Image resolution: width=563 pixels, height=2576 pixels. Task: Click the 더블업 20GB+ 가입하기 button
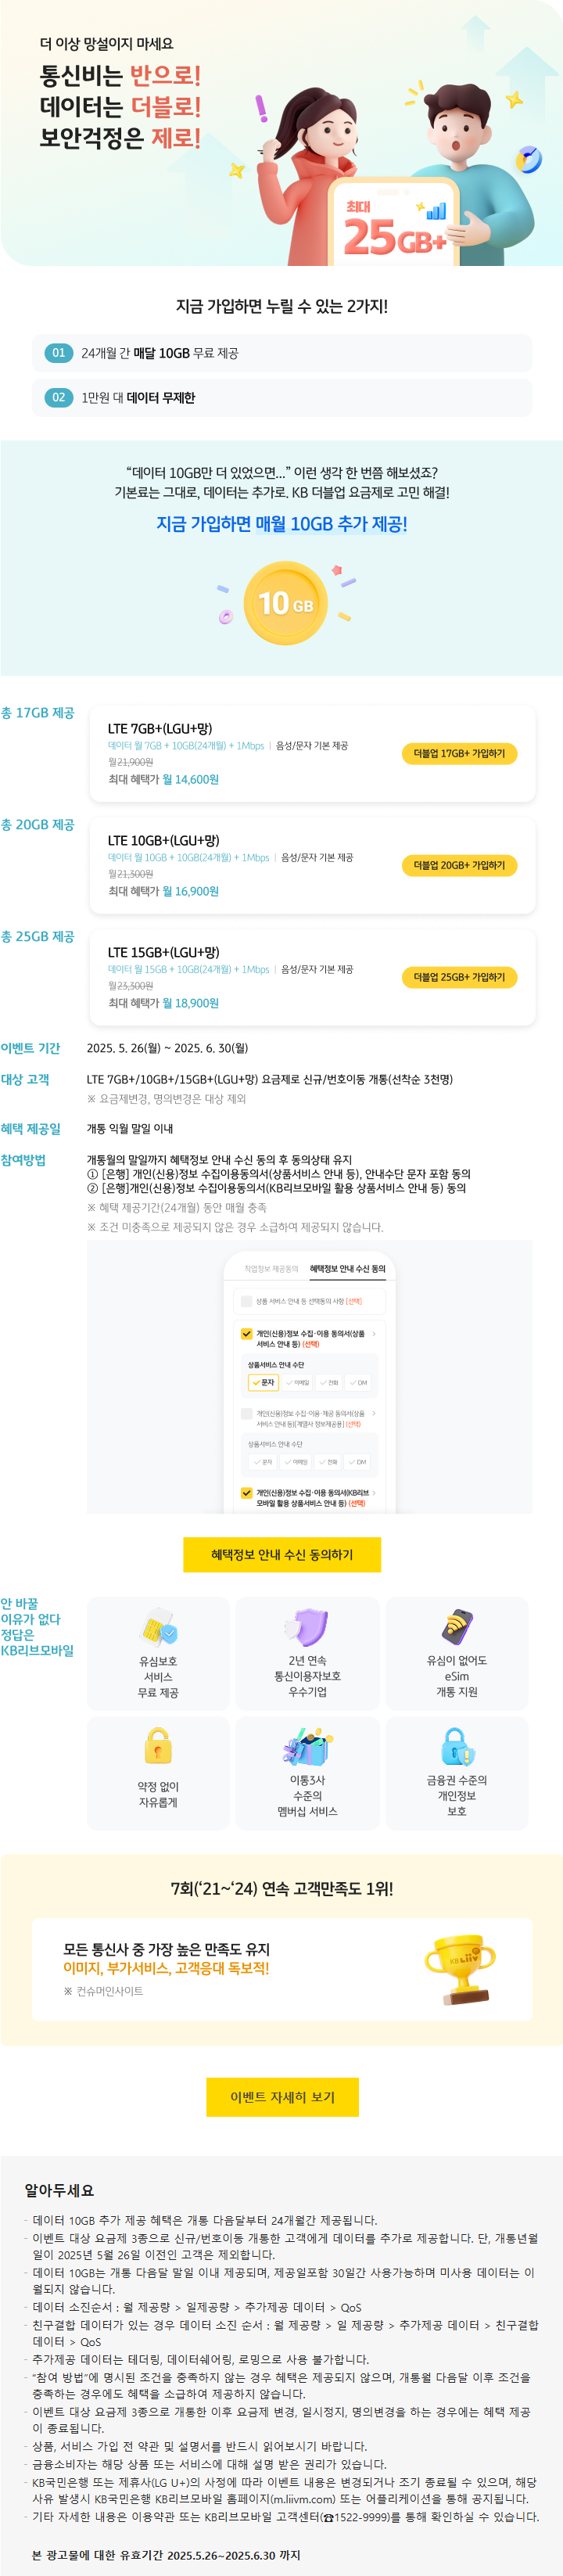pos(459,865)
